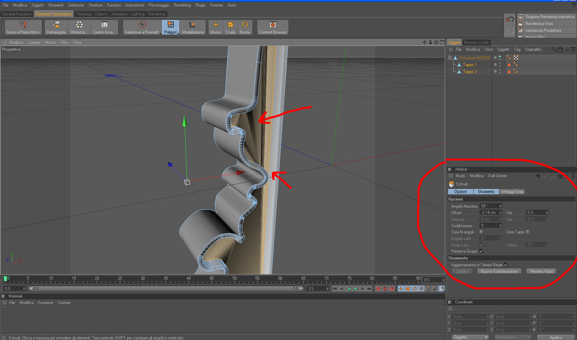
Task: Open the Settaggi Snap tab
Action: pos(512,192)
